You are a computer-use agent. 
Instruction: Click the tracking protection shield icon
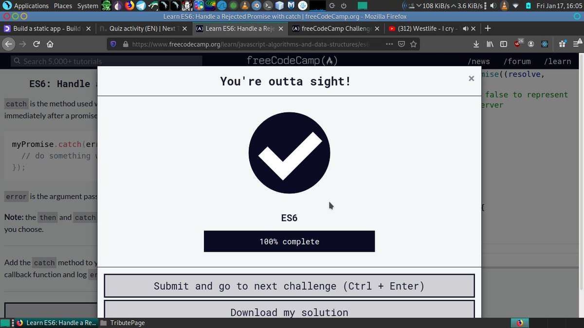coord(113,44)
